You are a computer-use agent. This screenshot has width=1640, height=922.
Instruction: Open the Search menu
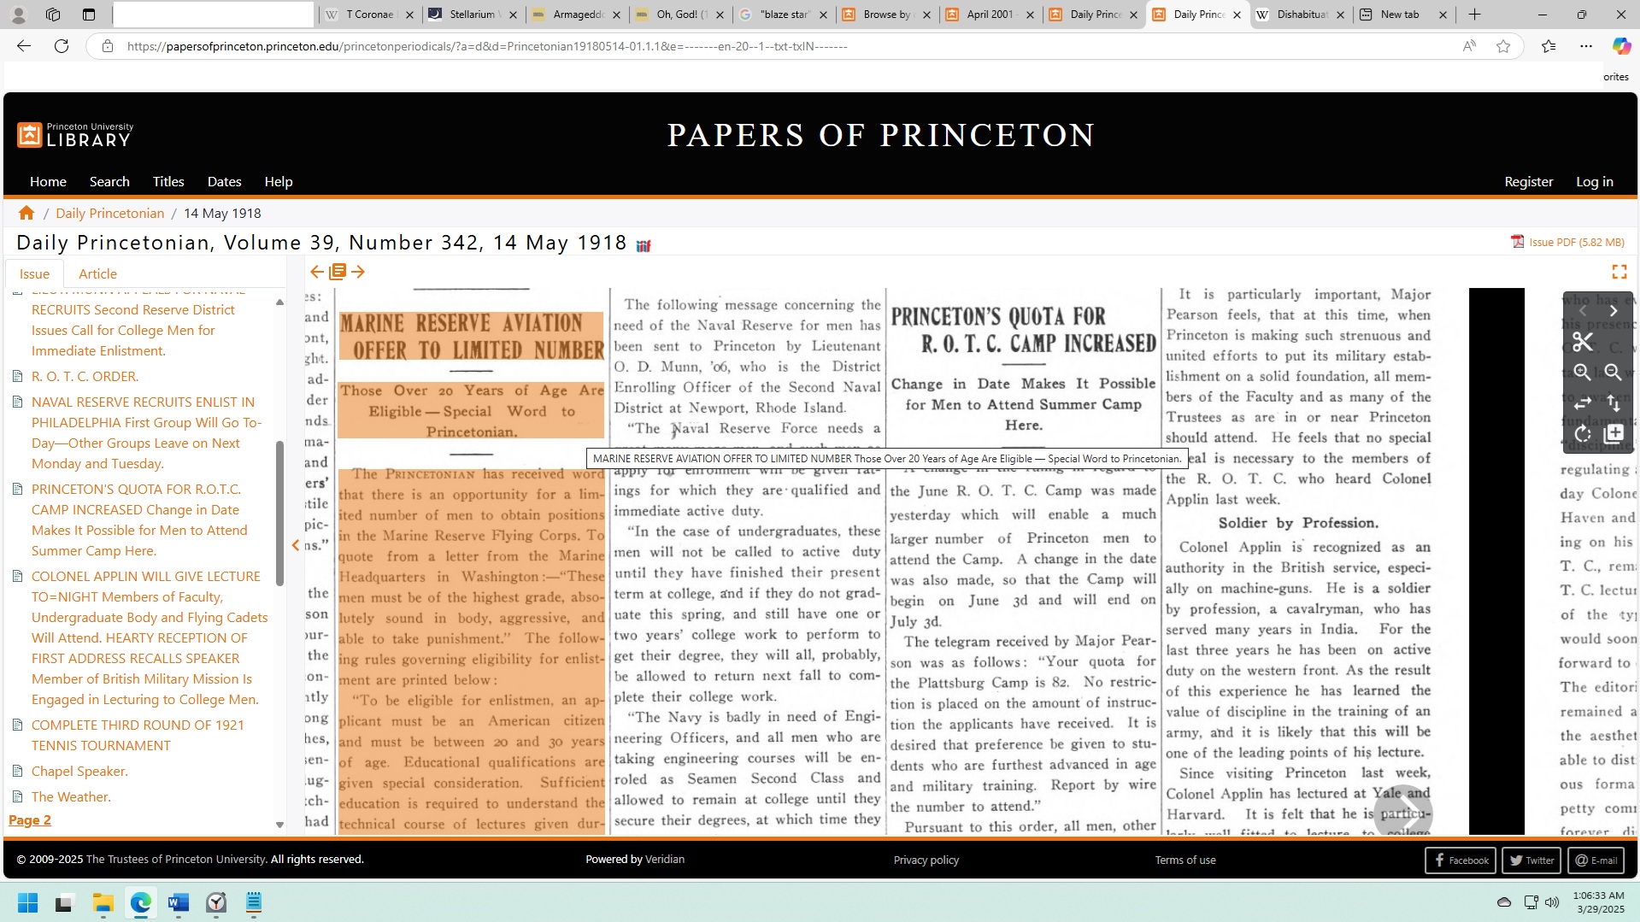click(109, 181)
